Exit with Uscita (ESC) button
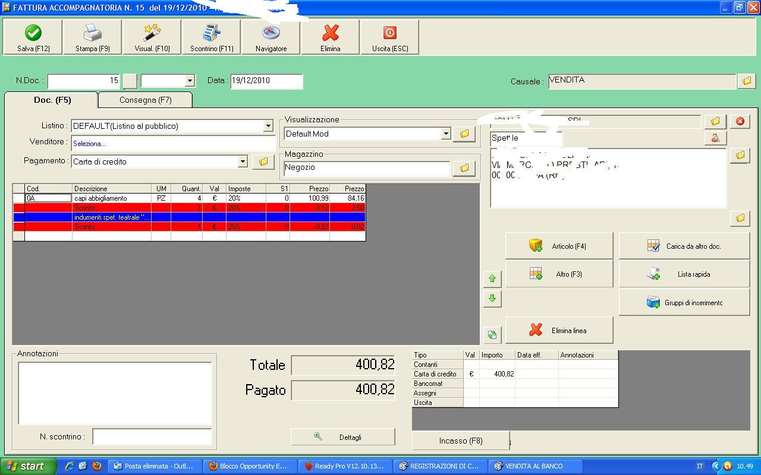The height and width of the screenshot is (475, 761). tap(390, 37)
